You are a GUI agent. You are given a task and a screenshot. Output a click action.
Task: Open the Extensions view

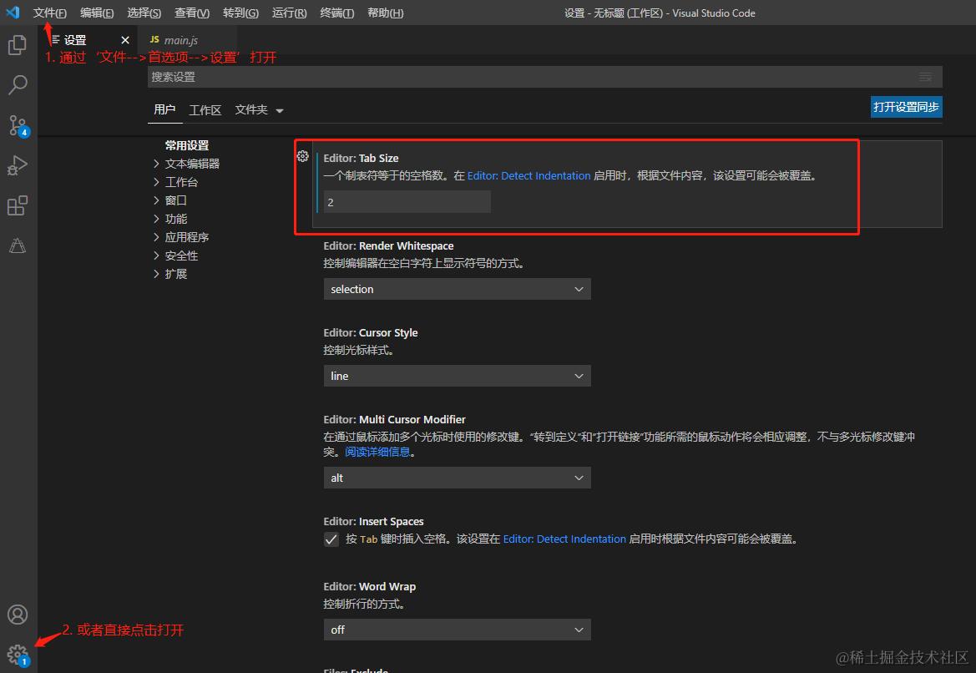pos(18,205)
